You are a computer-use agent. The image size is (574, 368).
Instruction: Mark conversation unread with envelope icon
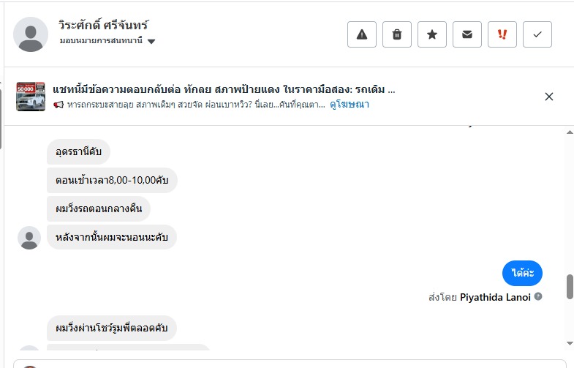(x=467, y=34)
